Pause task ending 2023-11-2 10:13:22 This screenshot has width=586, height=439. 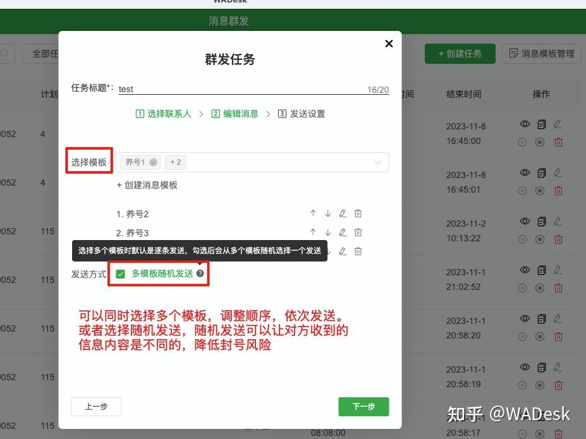point(522,239)
